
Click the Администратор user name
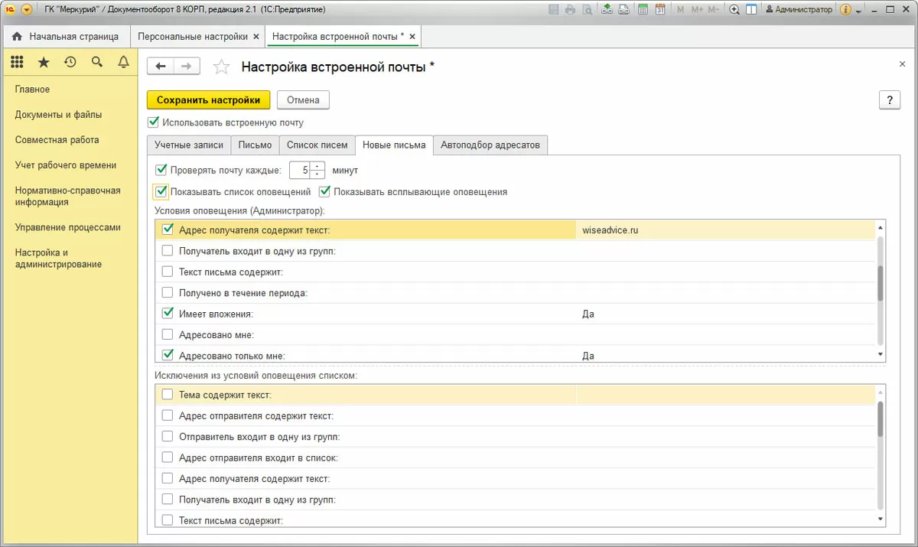798,10
